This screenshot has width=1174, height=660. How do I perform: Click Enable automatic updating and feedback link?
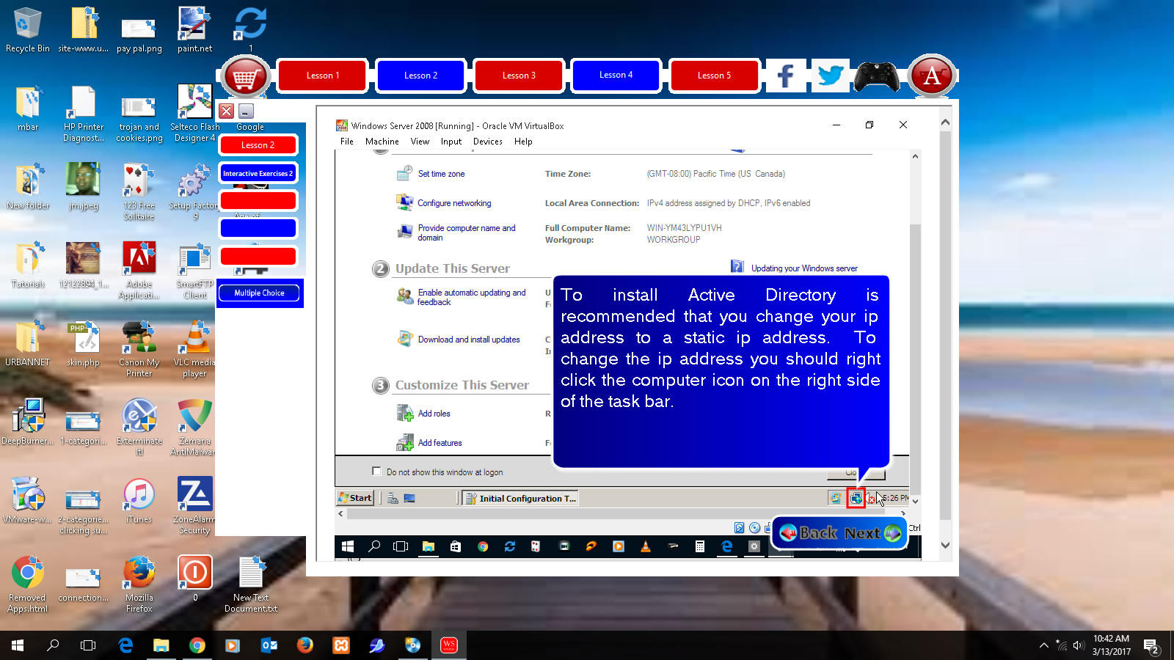point(471,297)
